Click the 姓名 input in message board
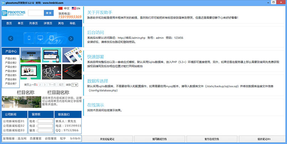Screen dimensions: 287x144 click(x=45, y=121)
